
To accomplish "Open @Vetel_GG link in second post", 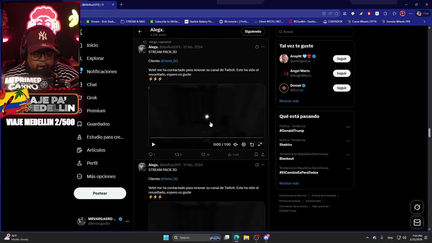I will (x=169, y=179).
